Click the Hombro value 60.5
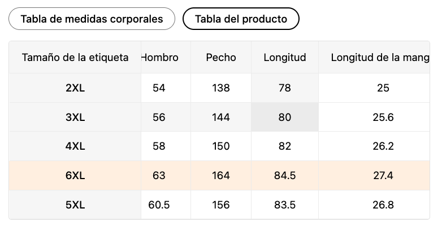The height and width of the screenshot is (226, 442). click(159, 205)
